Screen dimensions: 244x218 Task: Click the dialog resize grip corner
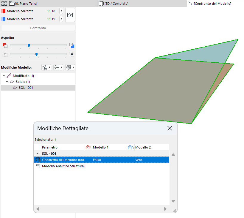coord(175,210)
